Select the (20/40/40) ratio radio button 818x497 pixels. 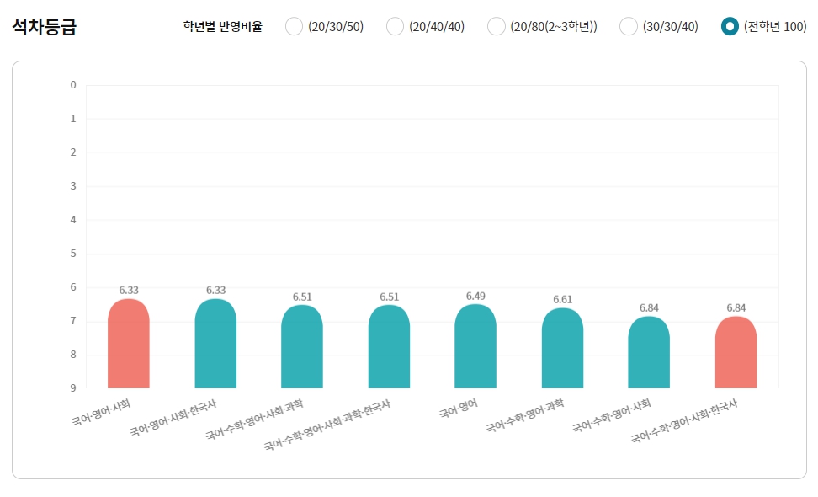click(395, 26)
